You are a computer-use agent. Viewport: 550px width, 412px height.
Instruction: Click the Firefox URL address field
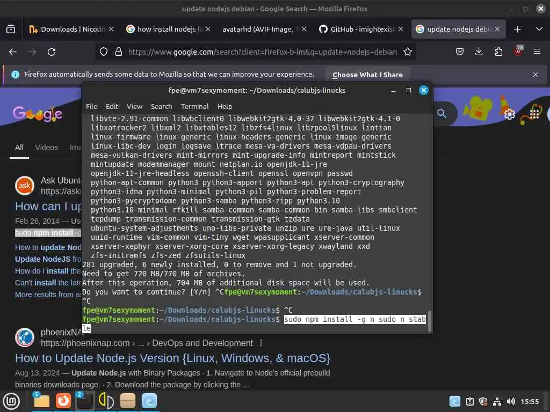point(262,52)
